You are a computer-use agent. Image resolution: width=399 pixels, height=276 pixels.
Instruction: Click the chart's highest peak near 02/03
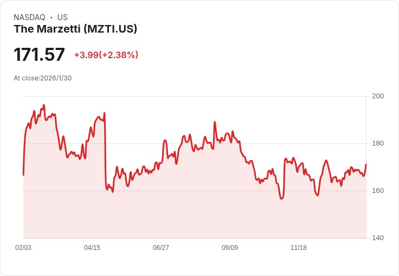[44, 105]
